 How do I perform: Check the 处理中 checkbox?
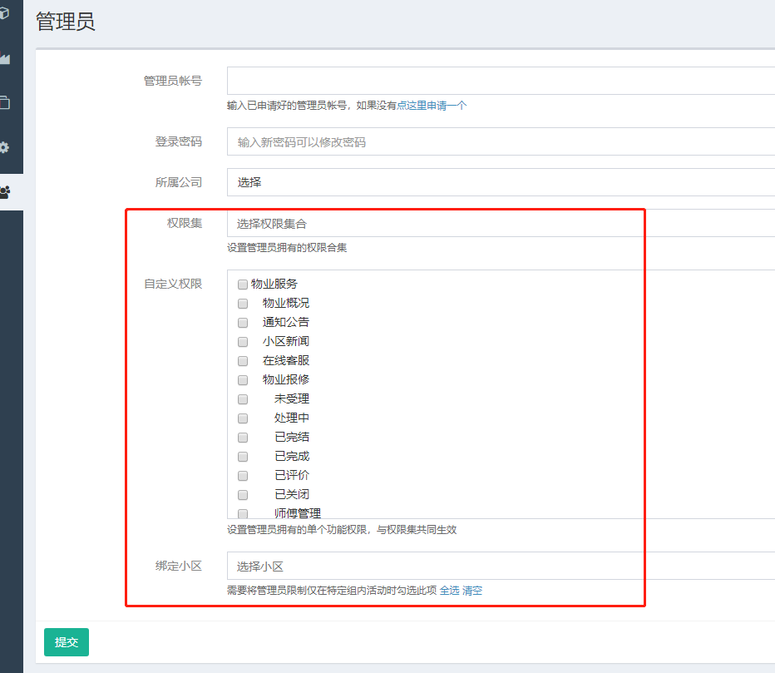point(242,418)
